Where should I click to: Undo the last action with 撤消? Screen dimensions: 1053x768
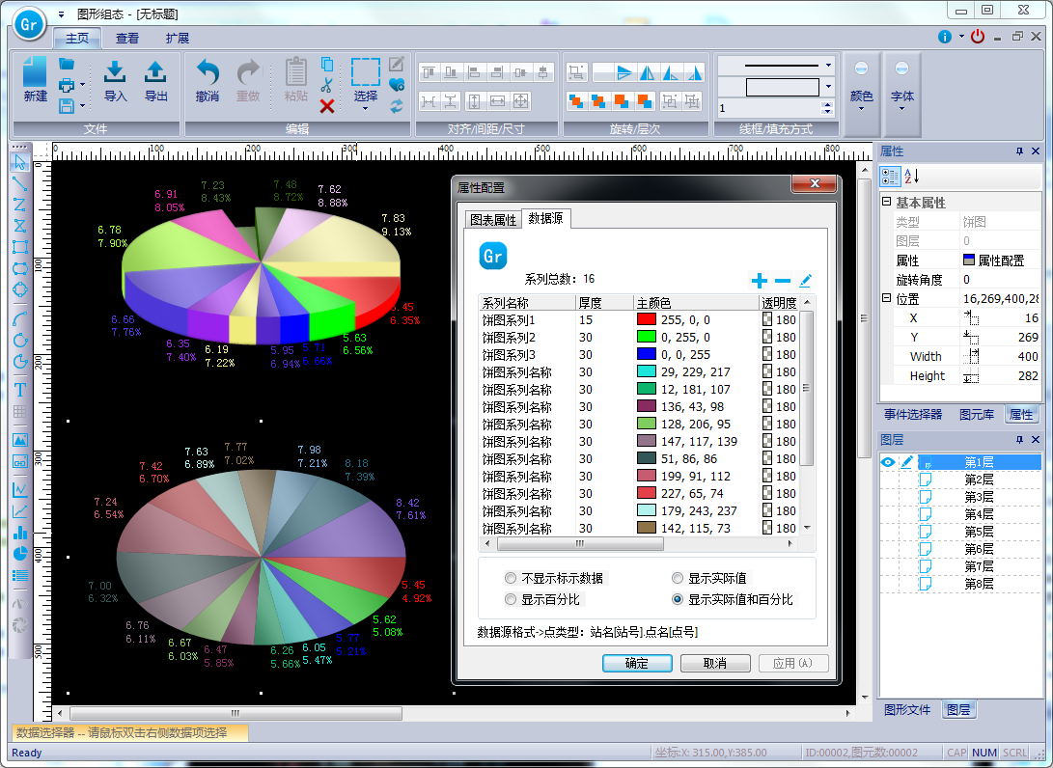pyautogui.click(x=208, y=80)
